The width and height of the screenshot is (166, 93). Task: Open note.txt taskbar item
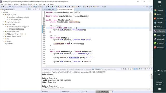pos(160,23)
